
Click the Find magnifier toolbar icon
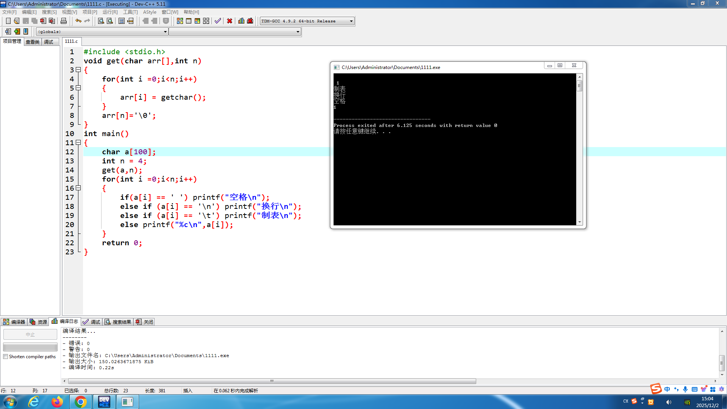[x=101, y=21]
